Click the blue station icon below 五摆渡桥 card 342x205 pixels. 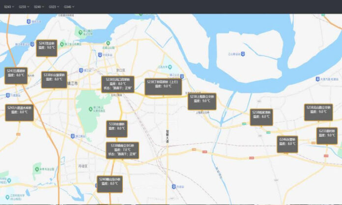pos(8,95)
